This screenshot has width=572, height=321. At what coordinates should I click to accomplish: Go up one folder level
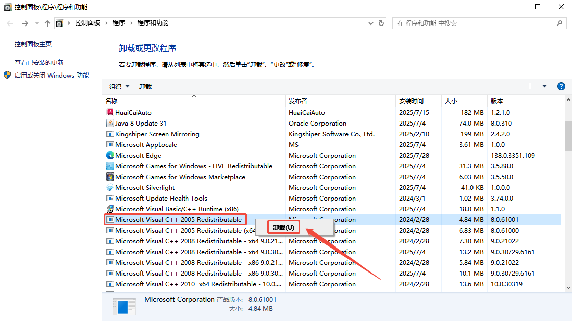(x=47, y=23)
